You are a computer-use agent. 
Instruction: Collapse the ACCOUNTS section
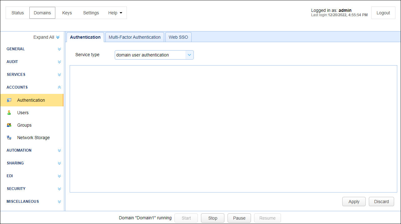coord(59,87)
